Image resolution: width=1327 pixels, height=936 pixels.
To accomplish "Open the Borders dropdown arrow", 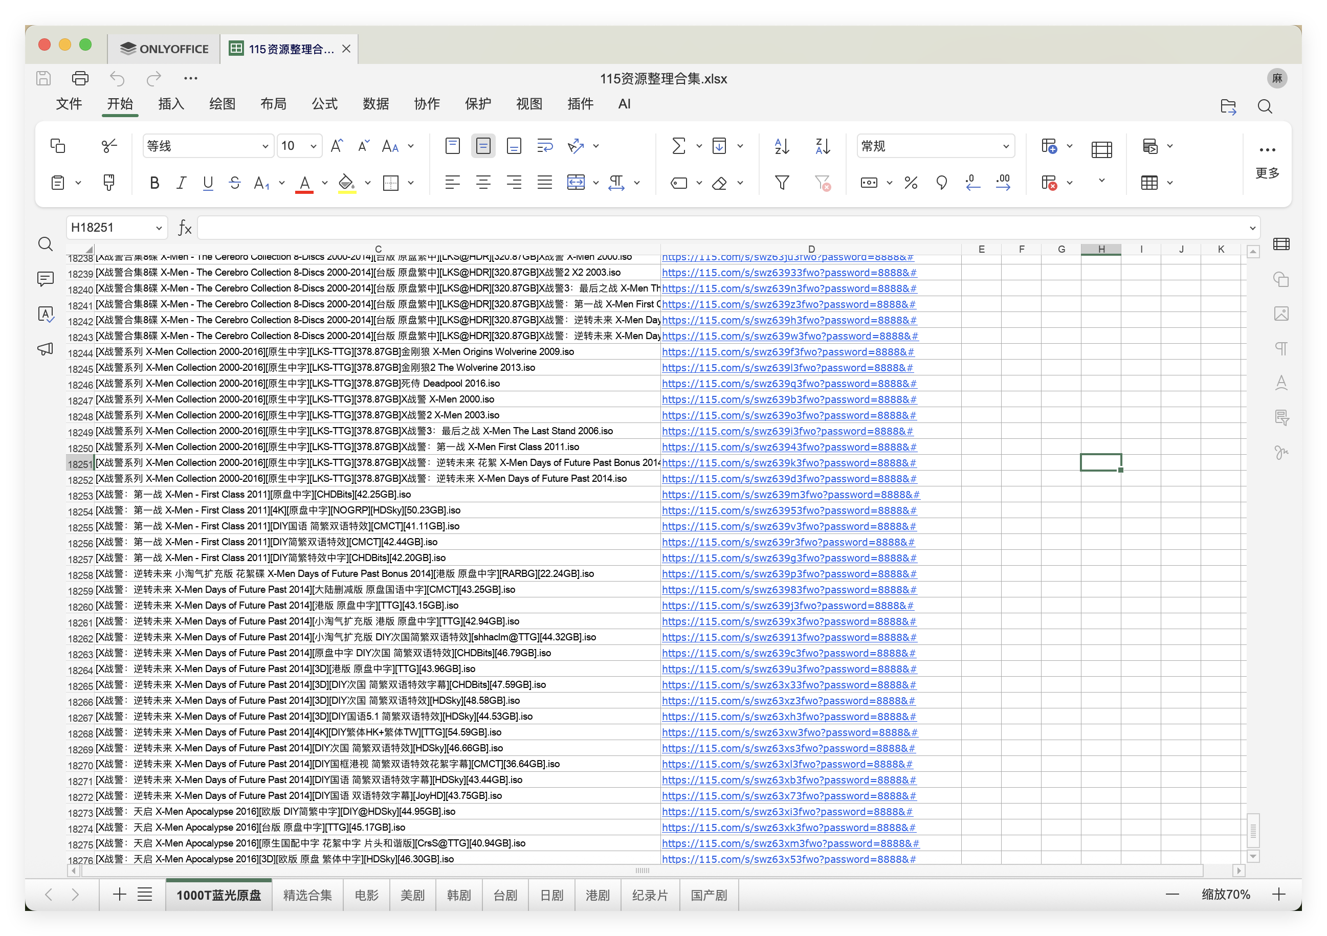I will [x=411, y=183].
